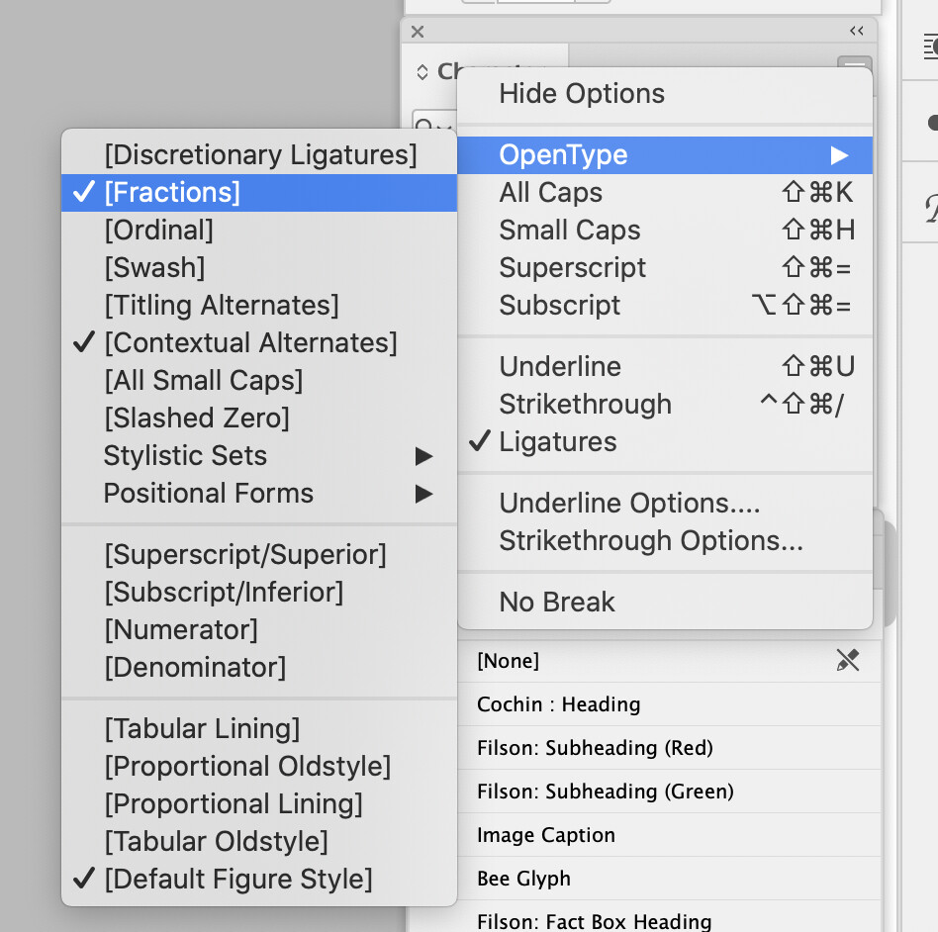938x932 pixels.
Task: Select All Caps from the menu
Action: pos(550,192)
